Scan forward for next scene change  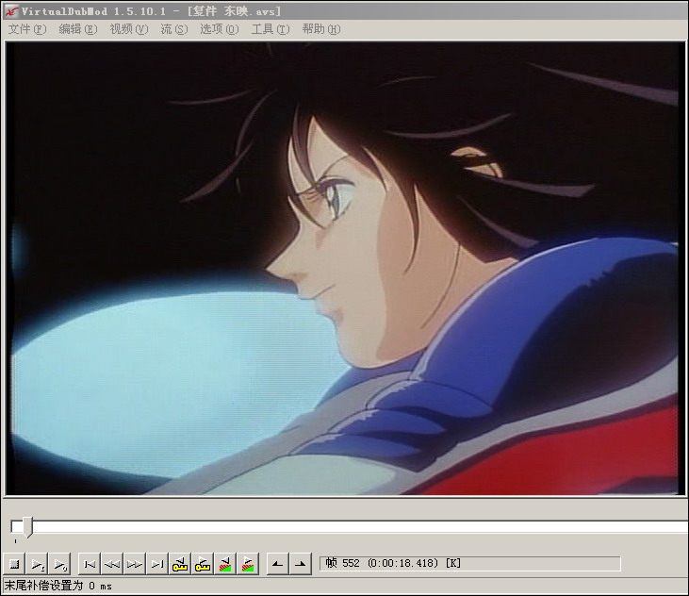[247, 564]
